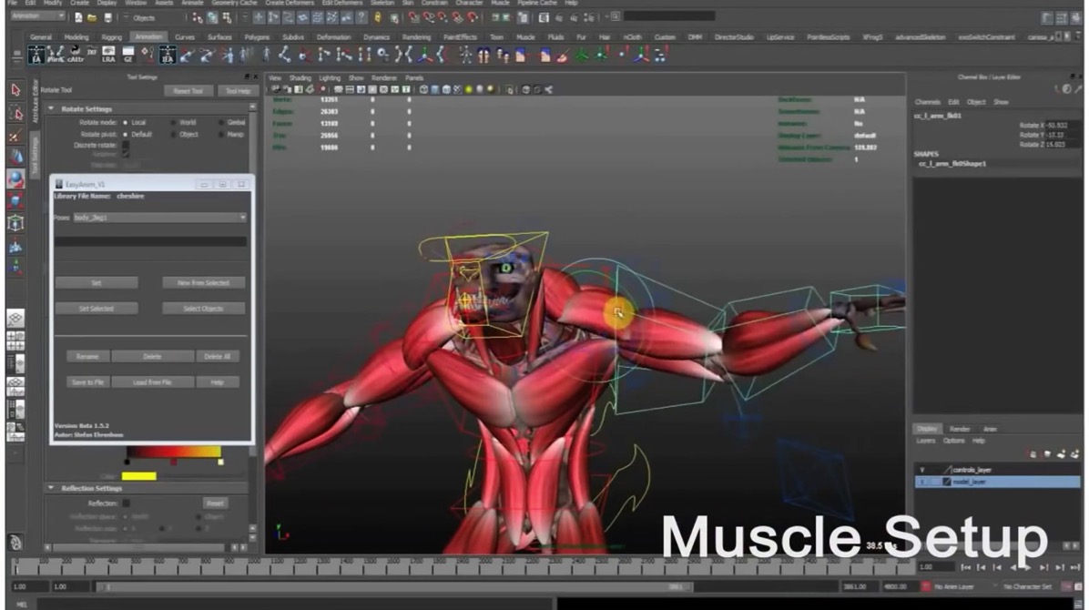Choose the single perspective view layout icon

(15, 320)
